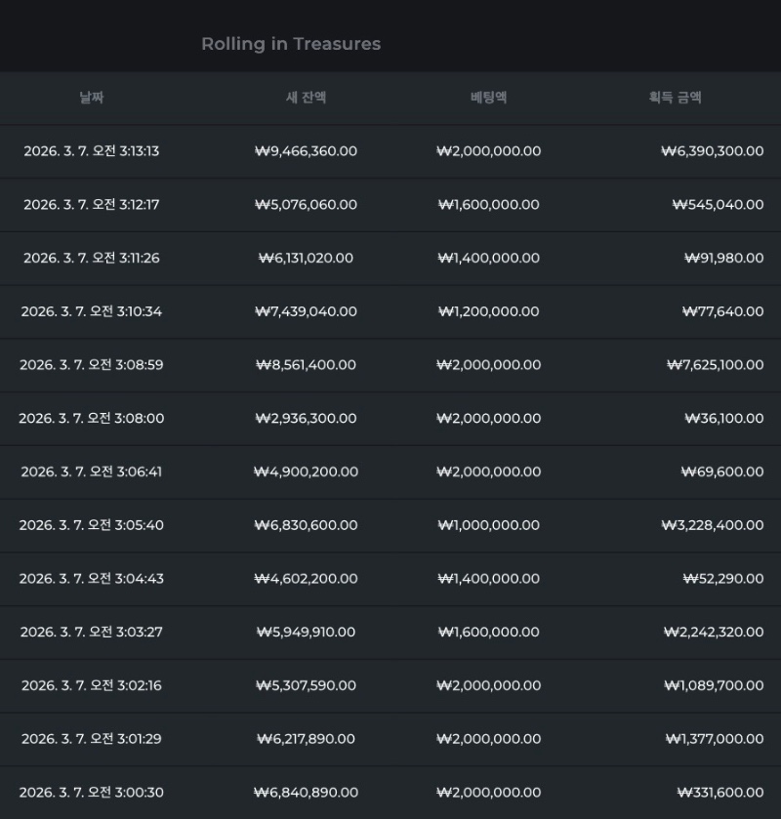
Task: Click the ₩1,000,000.00 bet amount
Action: (x=488, y=525)
